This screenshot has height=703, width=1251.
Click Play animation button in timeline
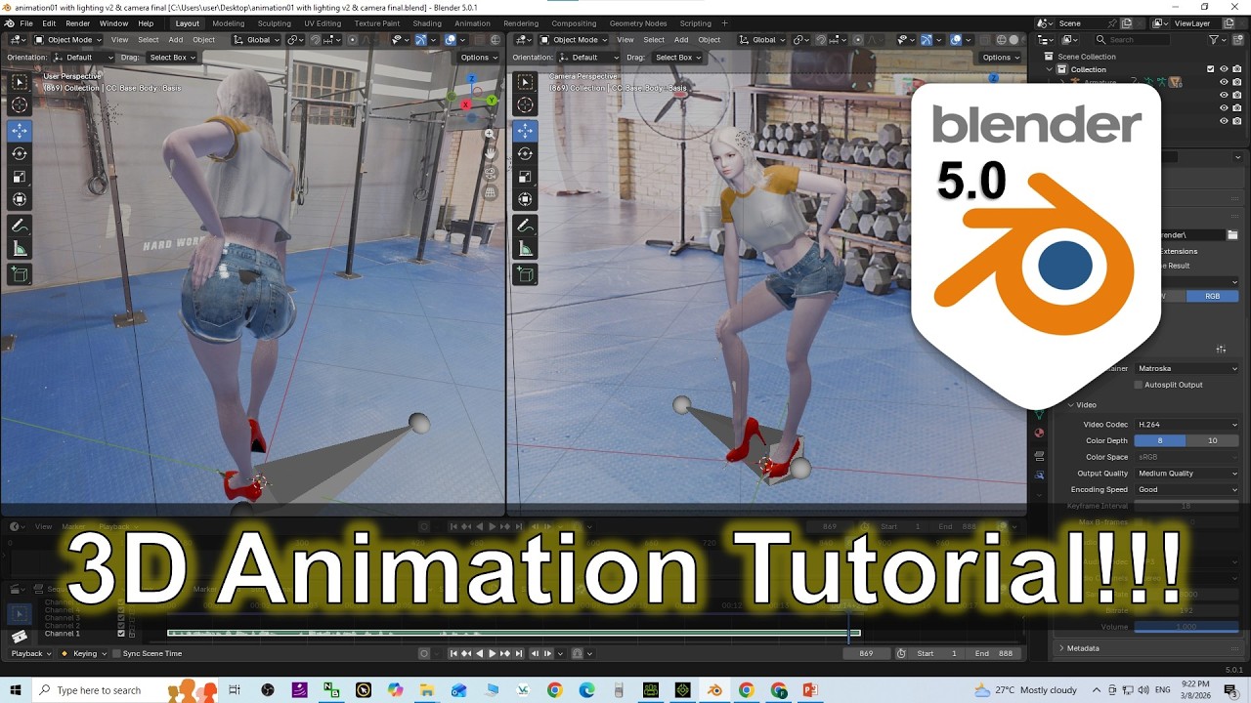(x=492, y=653)
